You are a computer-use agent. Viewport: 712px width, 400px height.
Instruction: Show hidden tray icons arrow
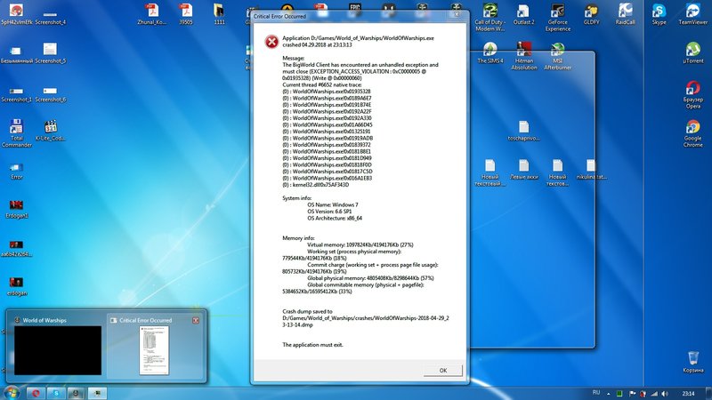click(609, 394)
